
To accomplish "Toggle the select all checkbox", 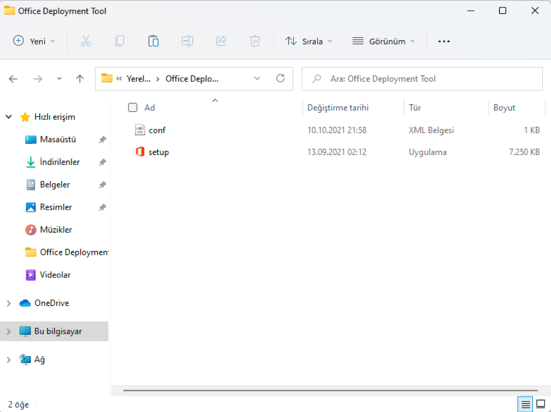I will tap(133, 107).
